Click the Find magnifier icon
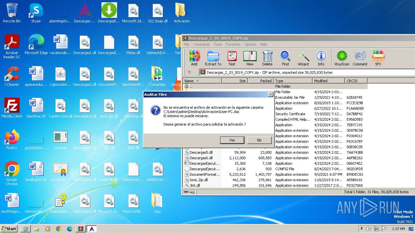The width and height of the screenshot is (415, 233). pos(285,58)
